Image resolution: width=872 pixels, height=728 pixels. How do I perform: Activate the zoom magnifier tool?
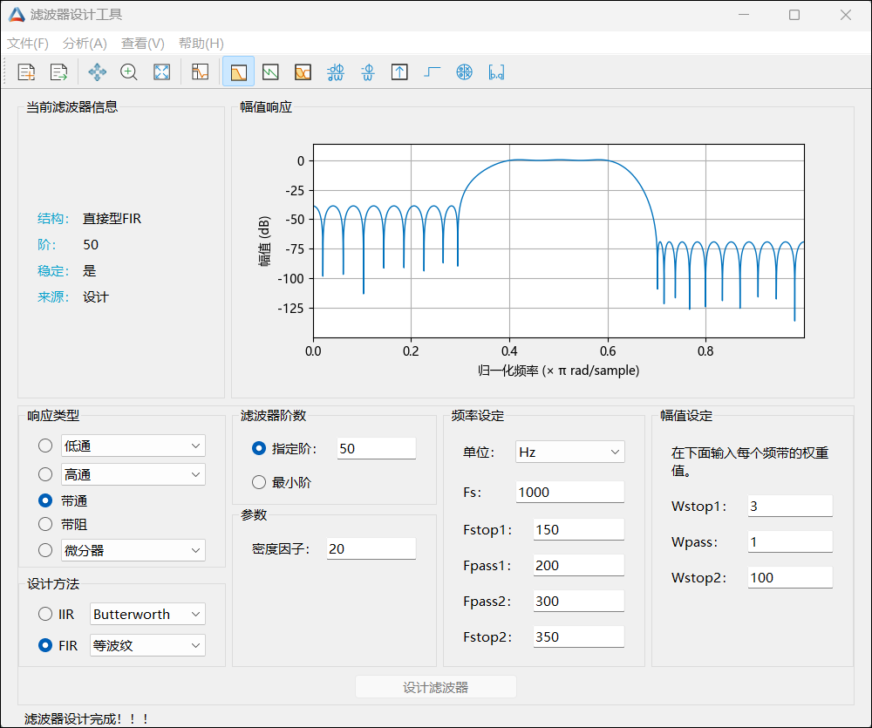pyautogui.click(x=129, y=72)
